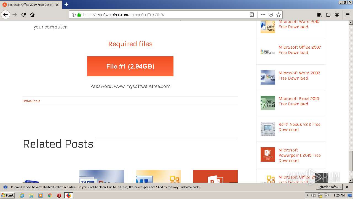Open the red PowerPoint related post thumbnail
Viewport: 353px width, 199px height.
click(x=215, y=176)
